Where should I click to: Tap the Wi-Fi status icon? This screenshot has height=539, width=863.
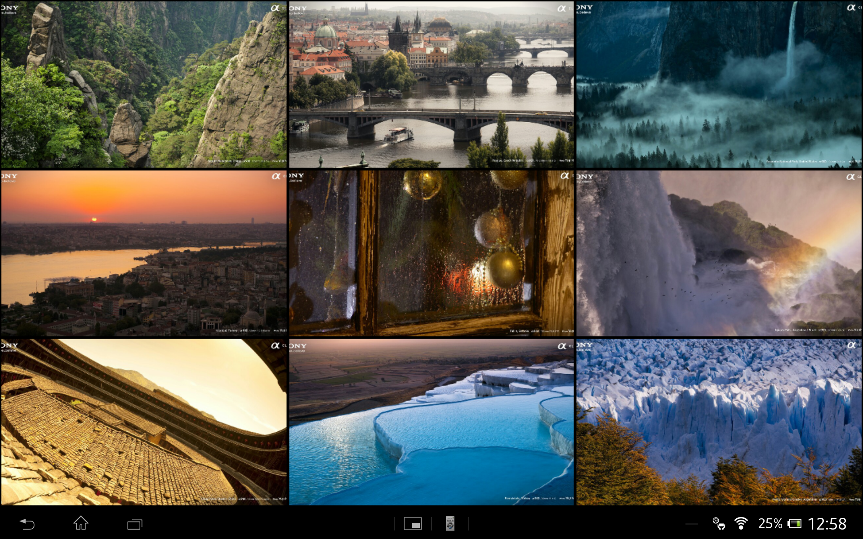(741, 523)
